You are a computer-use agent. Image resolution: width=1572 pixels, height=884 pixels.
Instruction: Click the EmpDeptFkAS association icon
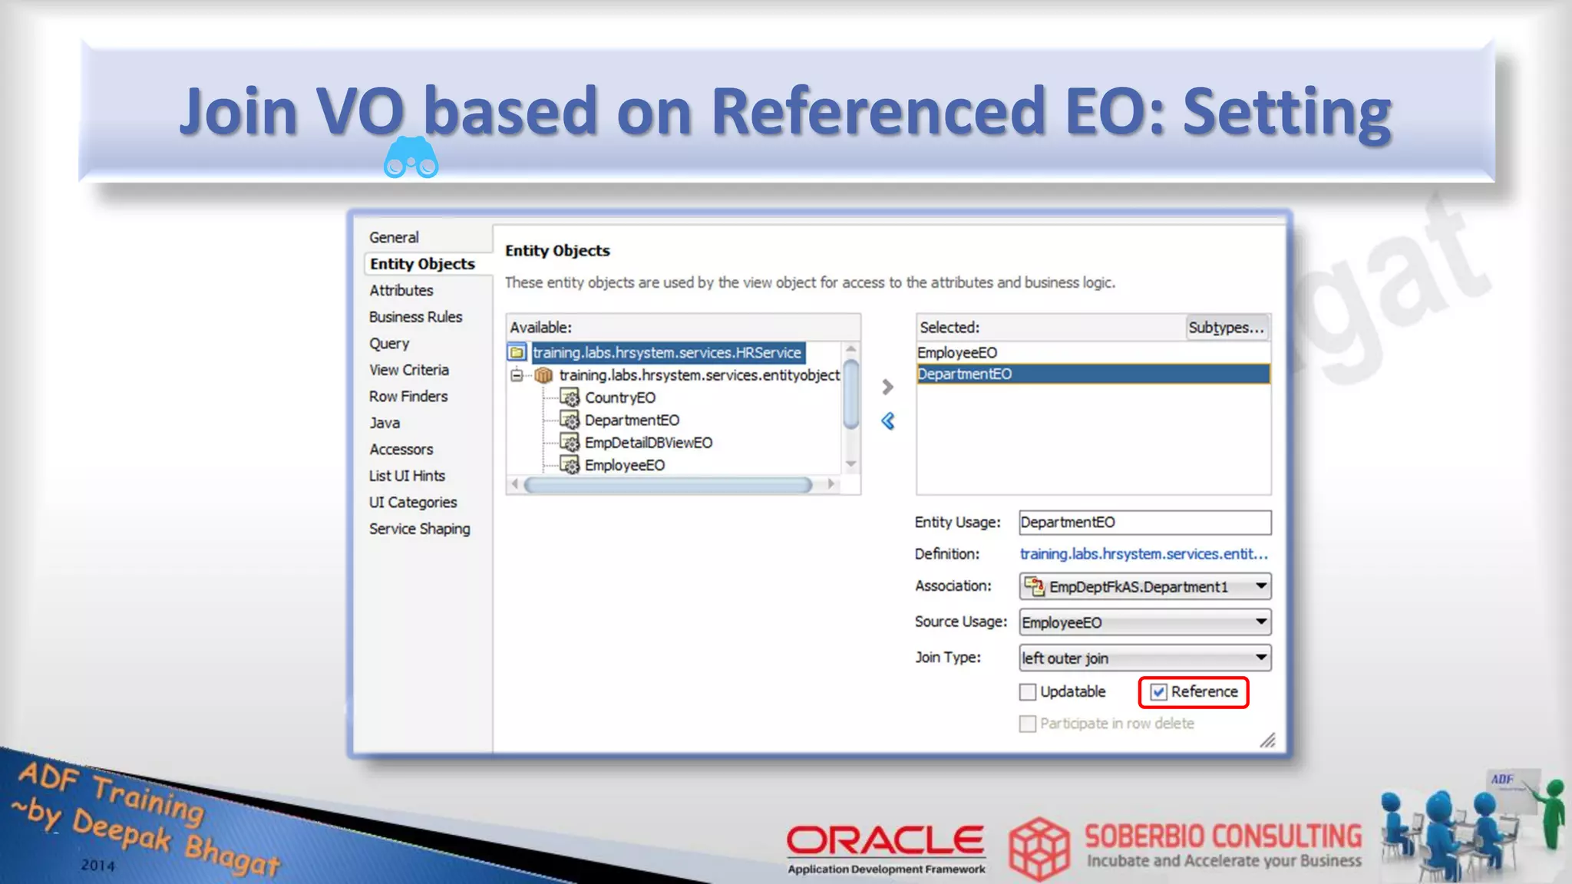(x=1034, y=586)
